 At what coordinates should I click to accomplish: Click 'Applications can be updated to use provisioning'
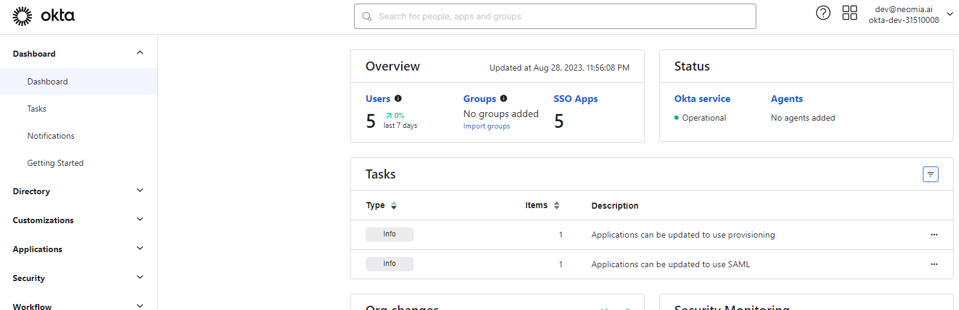point(683,235)
